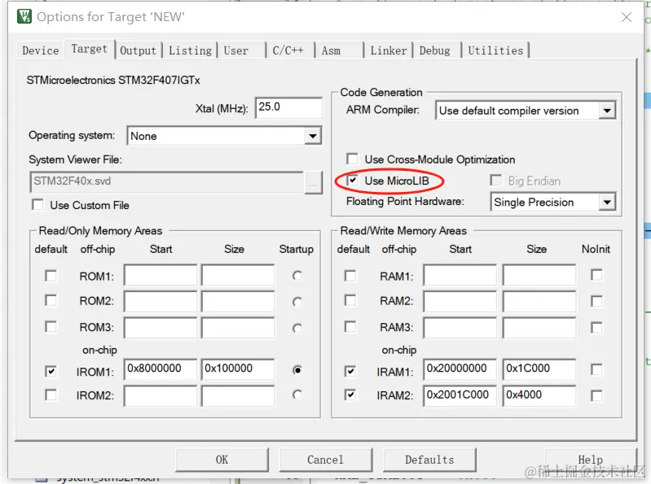Screen dimensions: 651x484
Task: Enable NoInit for IRAM1
Action: point(596,369)
